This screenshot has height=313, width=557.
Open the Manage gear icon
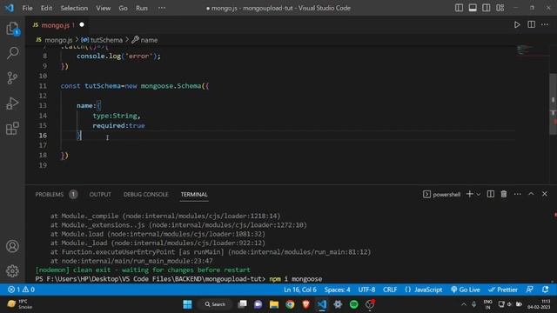pos(12,270)
